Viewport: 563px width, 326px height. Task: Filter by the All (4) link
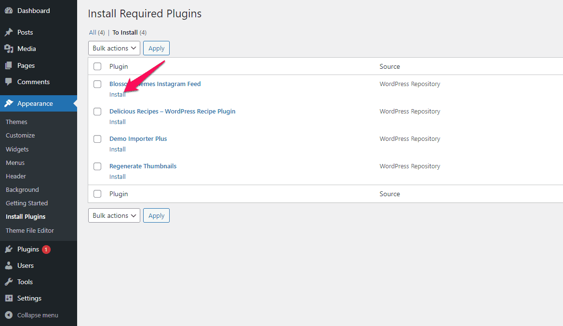pos(97,33)
